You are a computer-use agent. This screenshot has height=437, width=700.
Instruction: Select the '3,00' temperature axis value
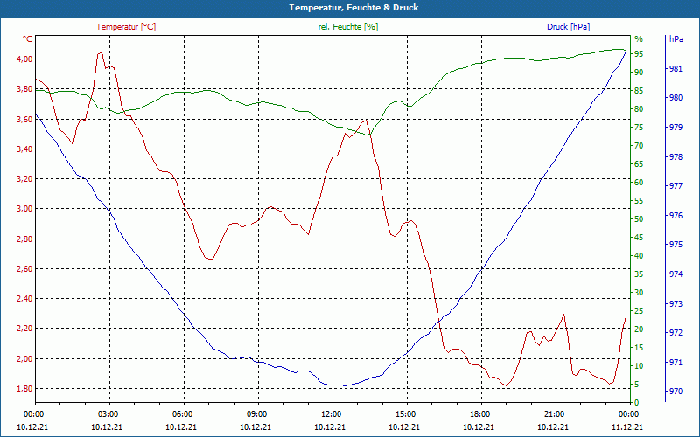coord(24,209)
